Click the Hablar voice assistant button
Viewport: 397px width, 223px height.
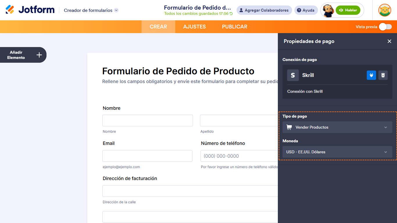click(x=348, y=10)
